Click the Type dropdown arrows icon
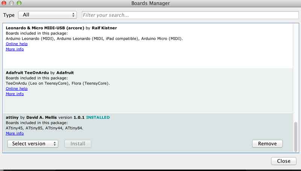 [73, 15]
